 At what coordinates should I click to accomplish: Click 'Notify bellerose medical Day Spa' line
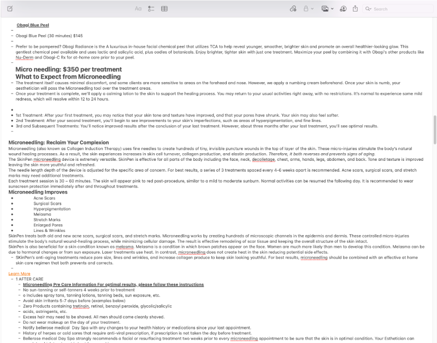point(137,328)
